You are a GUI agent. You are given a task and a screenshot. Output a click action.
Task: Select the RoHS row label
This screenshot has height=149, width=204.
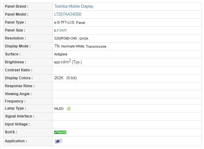[x=11, y=132]
